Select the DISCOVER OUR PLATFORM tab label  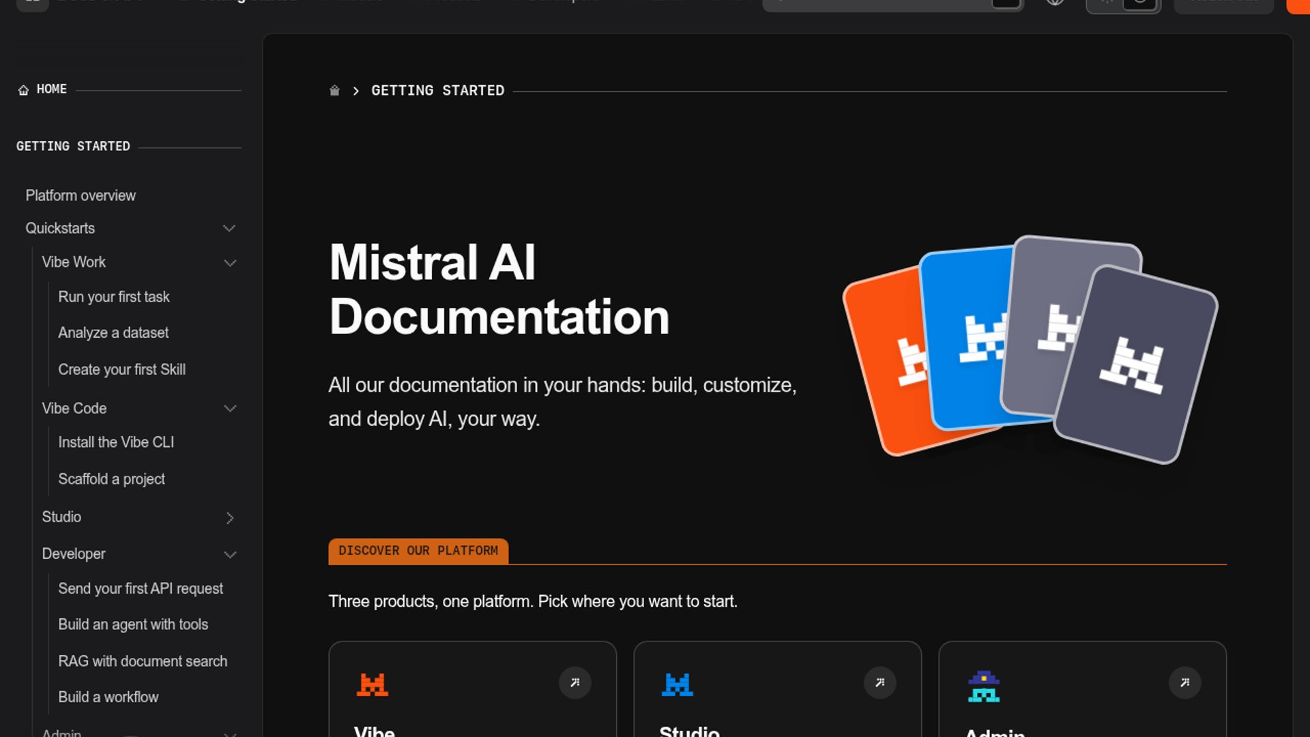pyautogui.click(x=418, y=551)
